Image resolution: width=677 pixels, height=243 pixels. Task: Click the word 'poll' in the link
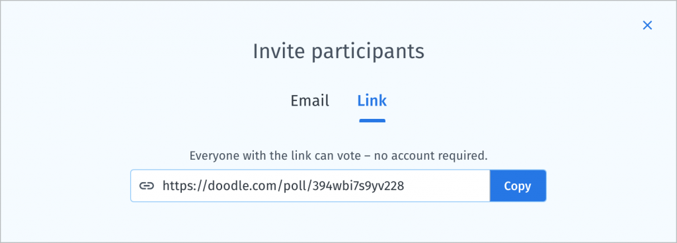pyautogui.click(x=297, y=186)
